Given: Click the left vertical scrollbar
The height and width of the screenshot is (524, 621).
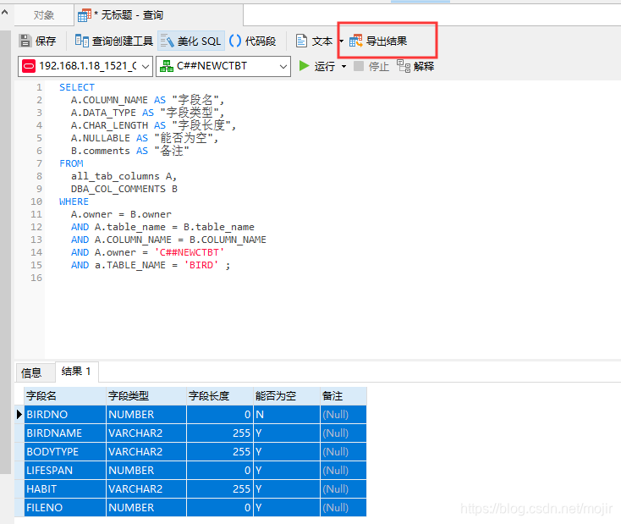Looking at the screenshot, I should [x=6, y=252].
